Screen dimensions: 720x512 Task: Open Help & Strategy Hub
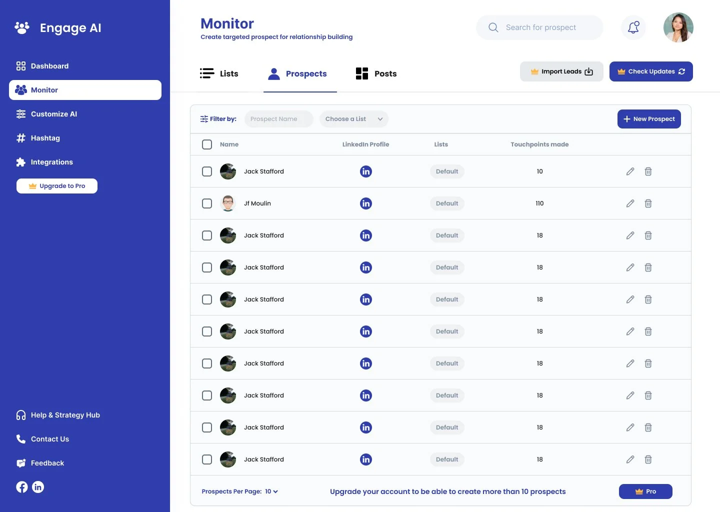coord(58,415)
